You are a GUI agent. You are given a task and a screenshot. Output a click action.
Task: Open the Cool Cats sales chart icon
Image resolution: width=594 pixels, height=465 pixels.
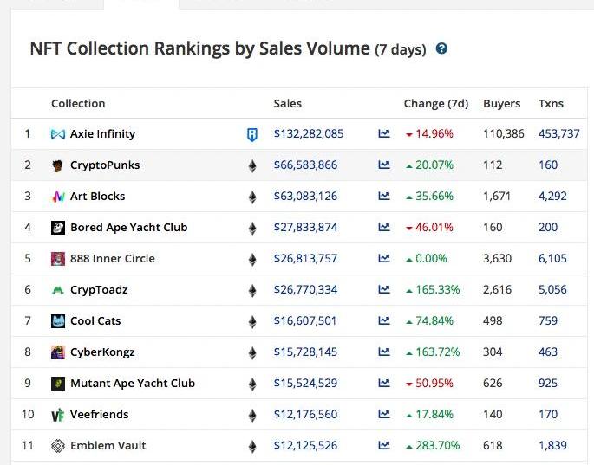[384, 321]
